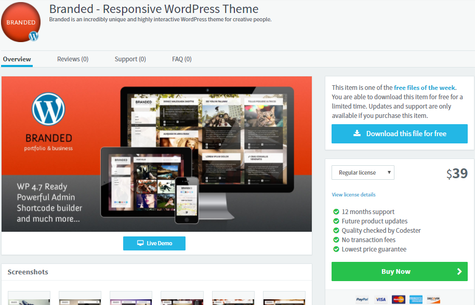Click the WordPress logo in preview banner
Image resolution: width=475 pixels, height=305 pixels.
click(48, 109)
